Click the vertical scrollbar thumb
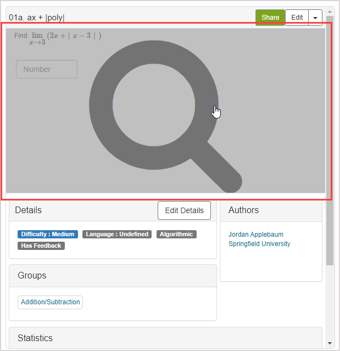The height and width of the screenshot is (351, 340). 330,137
